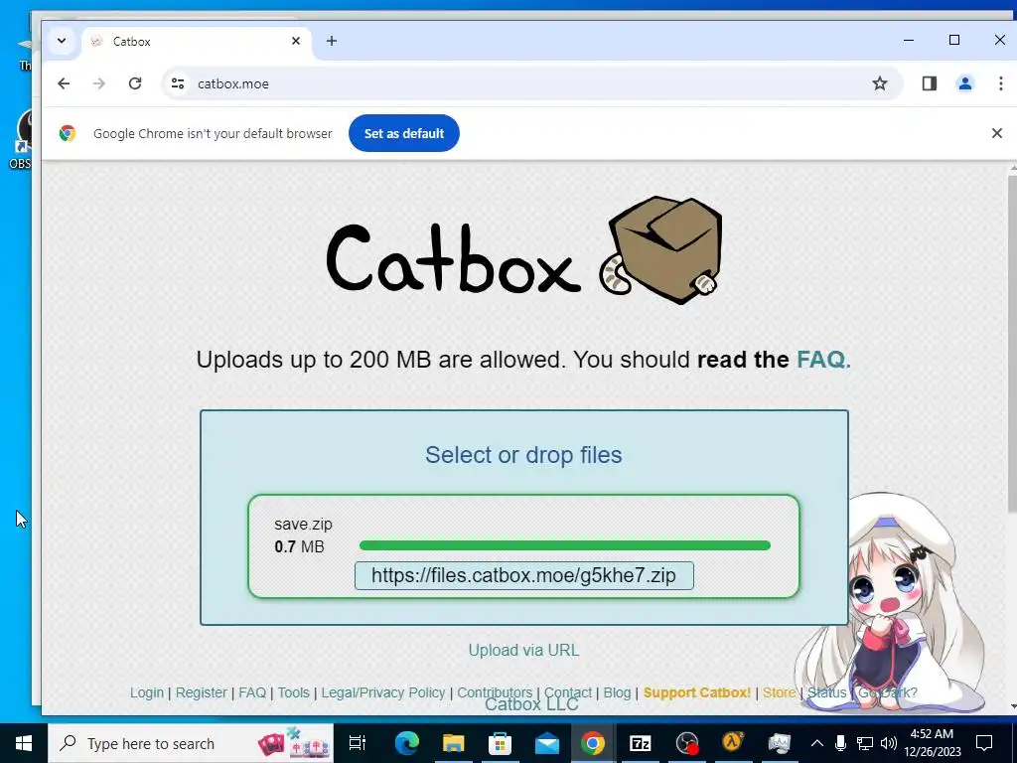Click the save.zip file name
The width and height of the screenshot is (1017, 763).
(303, 524)
